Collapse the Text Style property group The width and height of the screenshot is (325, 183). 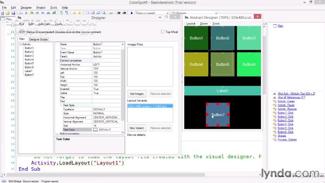pos(61,105)
